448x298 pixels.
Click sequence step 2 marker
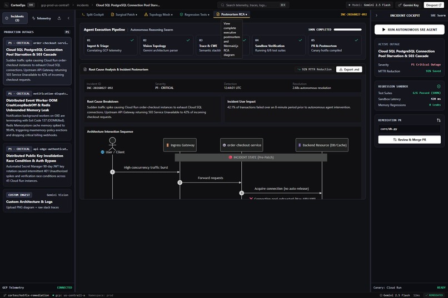(x=180, y=183)
